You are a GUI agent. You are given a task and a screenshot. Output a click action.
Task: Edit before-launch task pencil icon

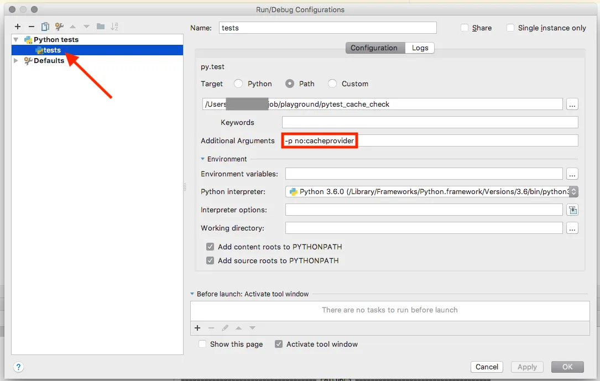click(225, 328)
